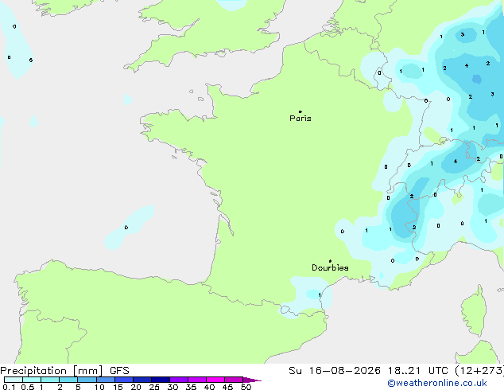Click the 18..21 UTC time range text
504x390 pixels.
point(417,371)
